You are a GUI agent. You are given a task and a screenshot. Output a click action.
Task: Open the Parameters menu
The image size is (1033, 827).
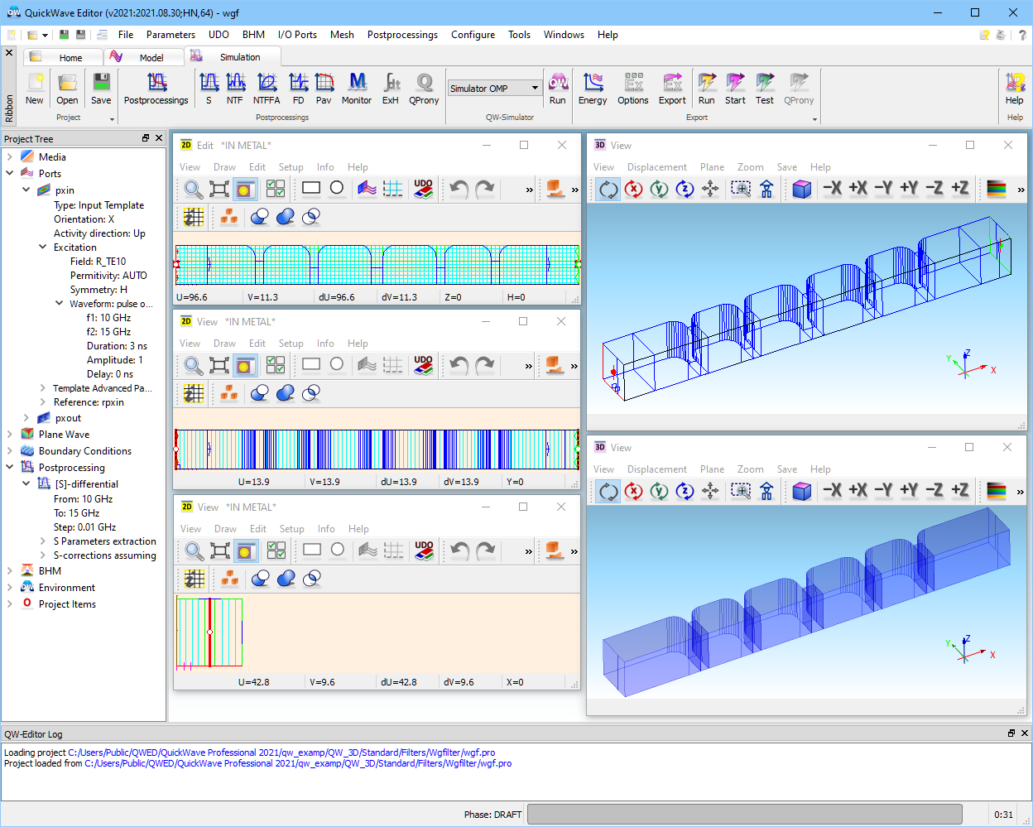coord(171,35)
